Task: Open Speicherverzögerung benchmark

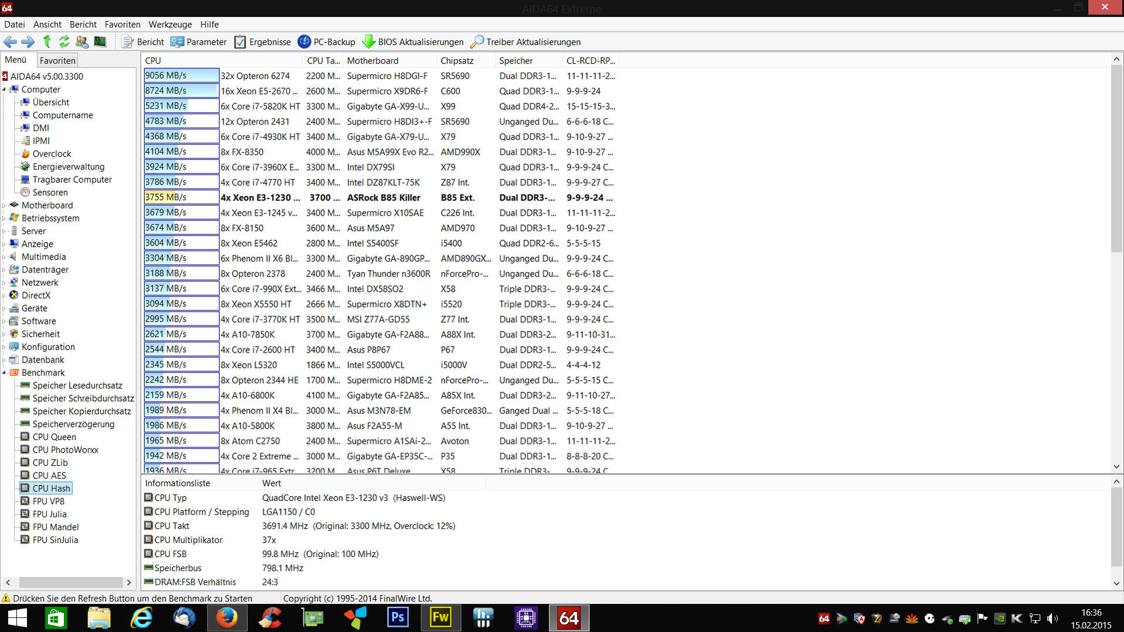Action: pyautogui.click(x=73, y=424)
